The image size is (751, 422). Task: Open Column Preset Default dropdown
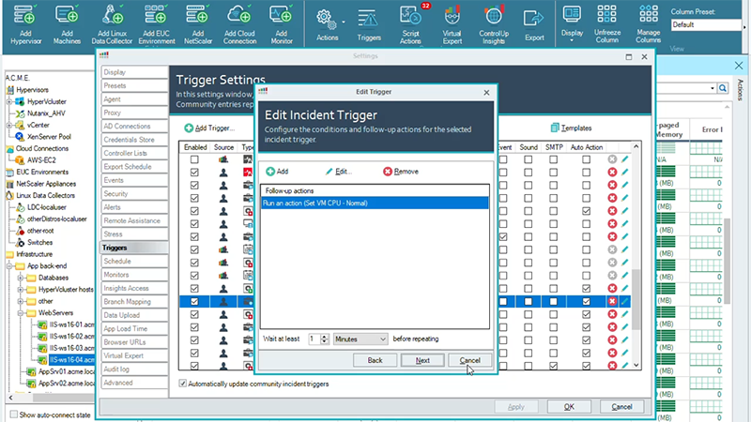click(x=708, y=24)
